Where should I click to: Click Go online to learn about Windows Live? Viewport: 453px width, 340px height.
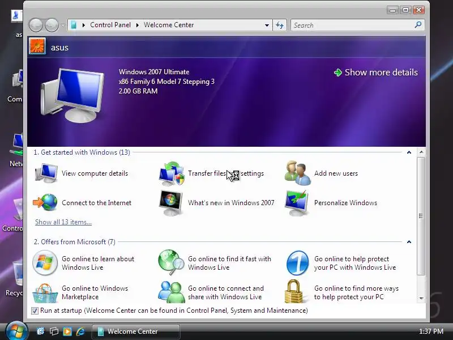click(x=98, y=263)
